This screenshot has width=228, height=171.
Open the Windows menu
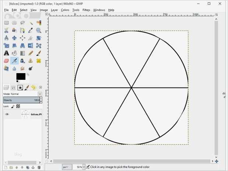coord(99,10)
